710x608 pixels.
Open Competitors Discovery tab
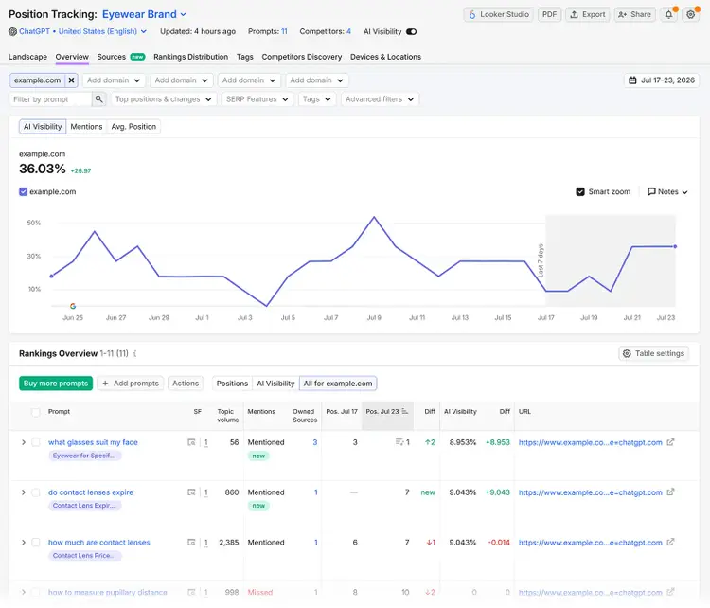[302, 57]
